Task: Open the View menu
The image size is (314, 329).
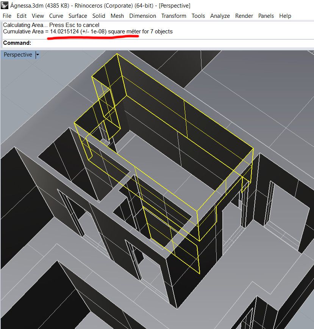Action: click(x=38, y=16)
